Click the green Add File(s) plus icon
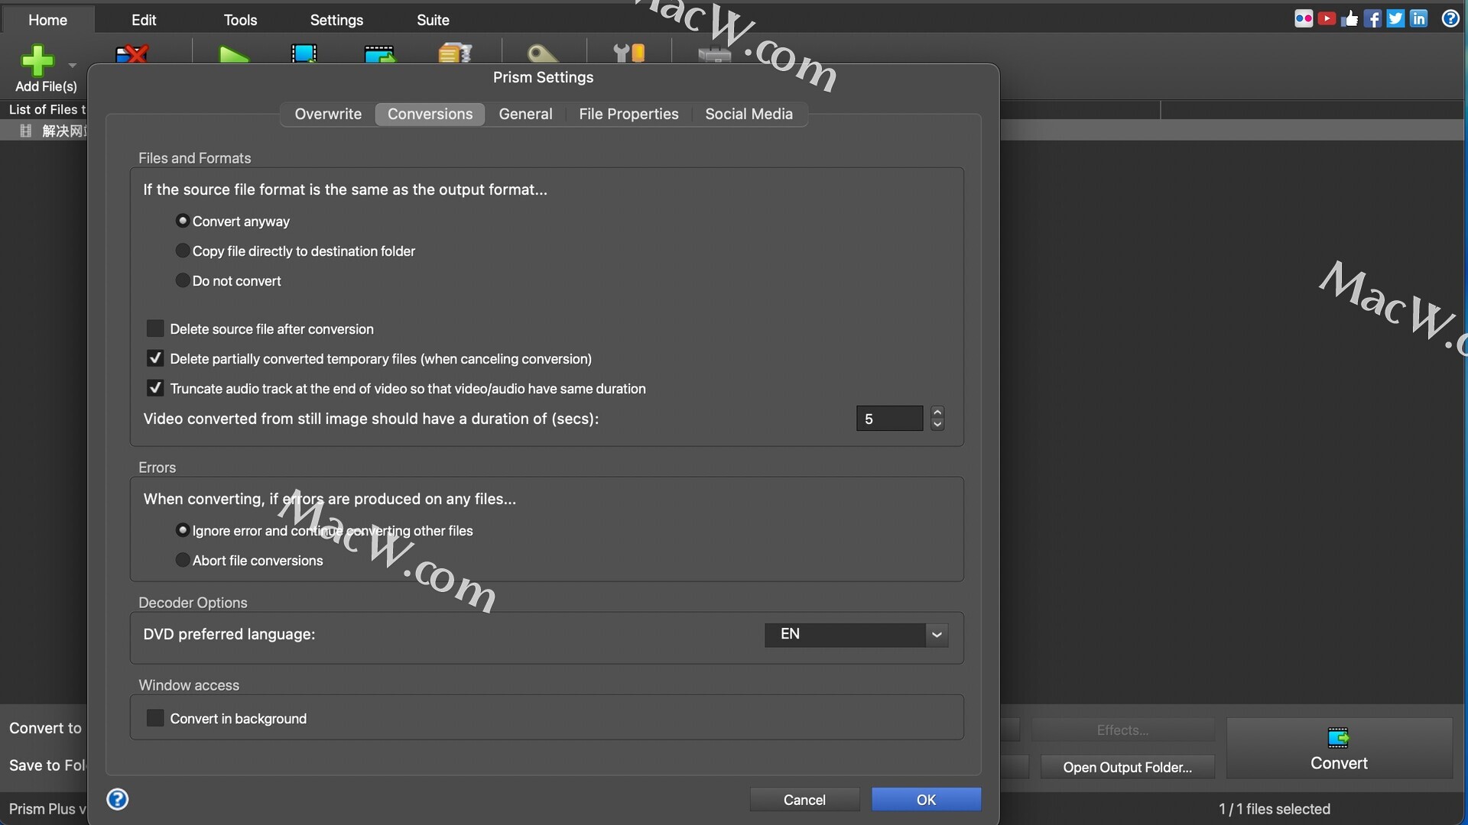 [x=37, y=60]
